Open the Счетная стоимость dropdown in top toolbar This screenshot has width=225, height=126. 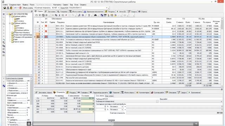coord(59,8)
